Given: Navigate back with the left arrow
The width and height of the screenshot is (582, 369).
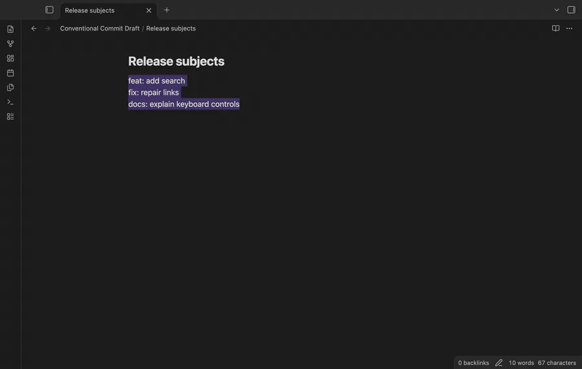Looking at the screenshot, I should tap(34, 28).
